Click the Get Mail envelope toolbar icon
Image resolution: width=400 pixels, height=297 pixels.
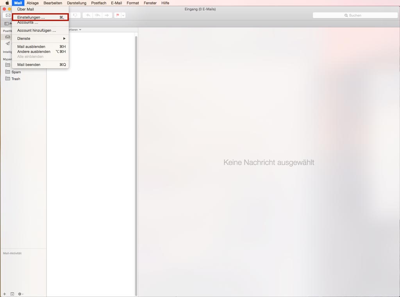tap(7, 15)
